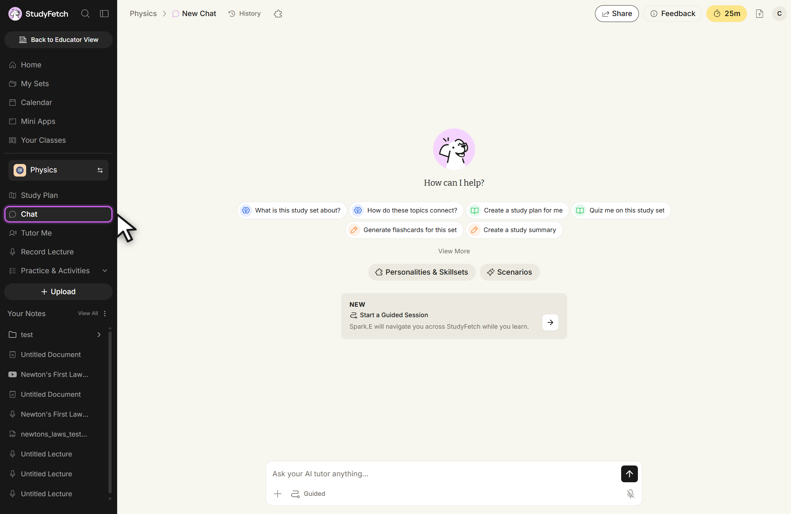Open chat History
The width and height of the screenshot is (791, 514).
pos(244,14)
